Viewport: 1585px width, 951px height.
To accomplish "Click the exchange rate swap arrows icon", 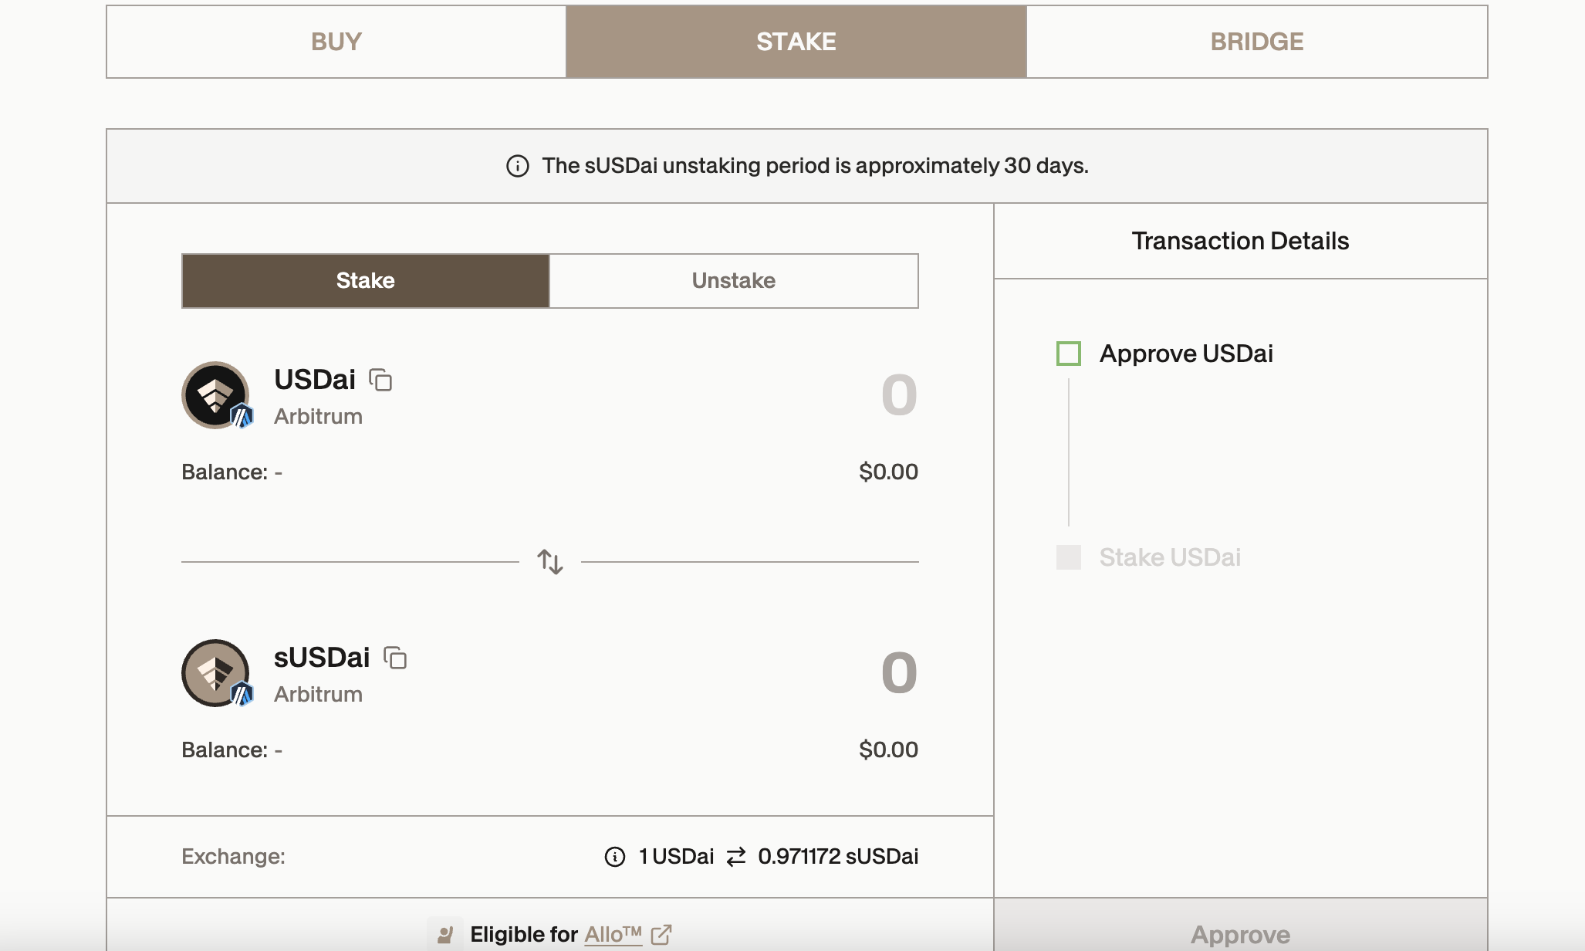I will [x=736, y=857].
